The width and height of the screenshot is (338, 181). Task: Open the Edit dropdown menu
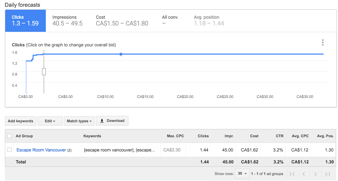click(50, 121)
